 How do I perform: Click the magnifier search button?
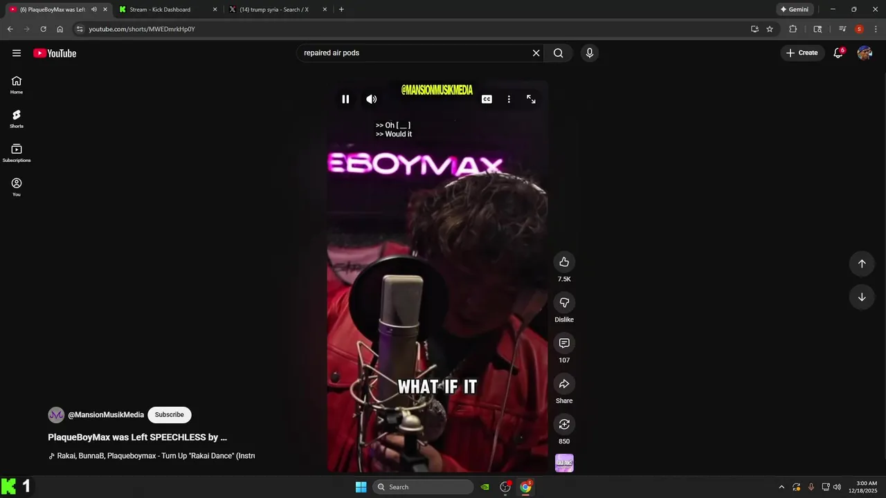coord(559,53)
